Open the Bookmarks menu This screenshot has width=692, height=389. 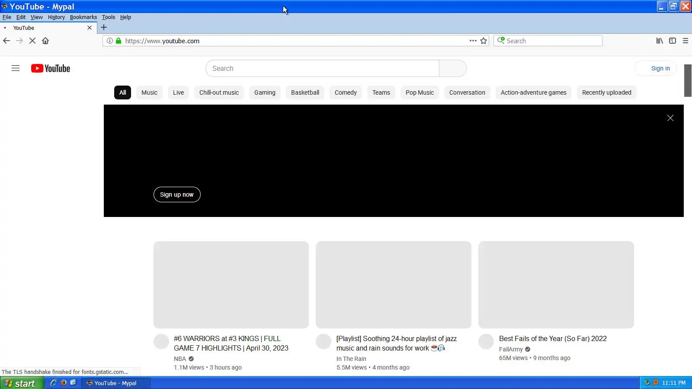[83, 17]
